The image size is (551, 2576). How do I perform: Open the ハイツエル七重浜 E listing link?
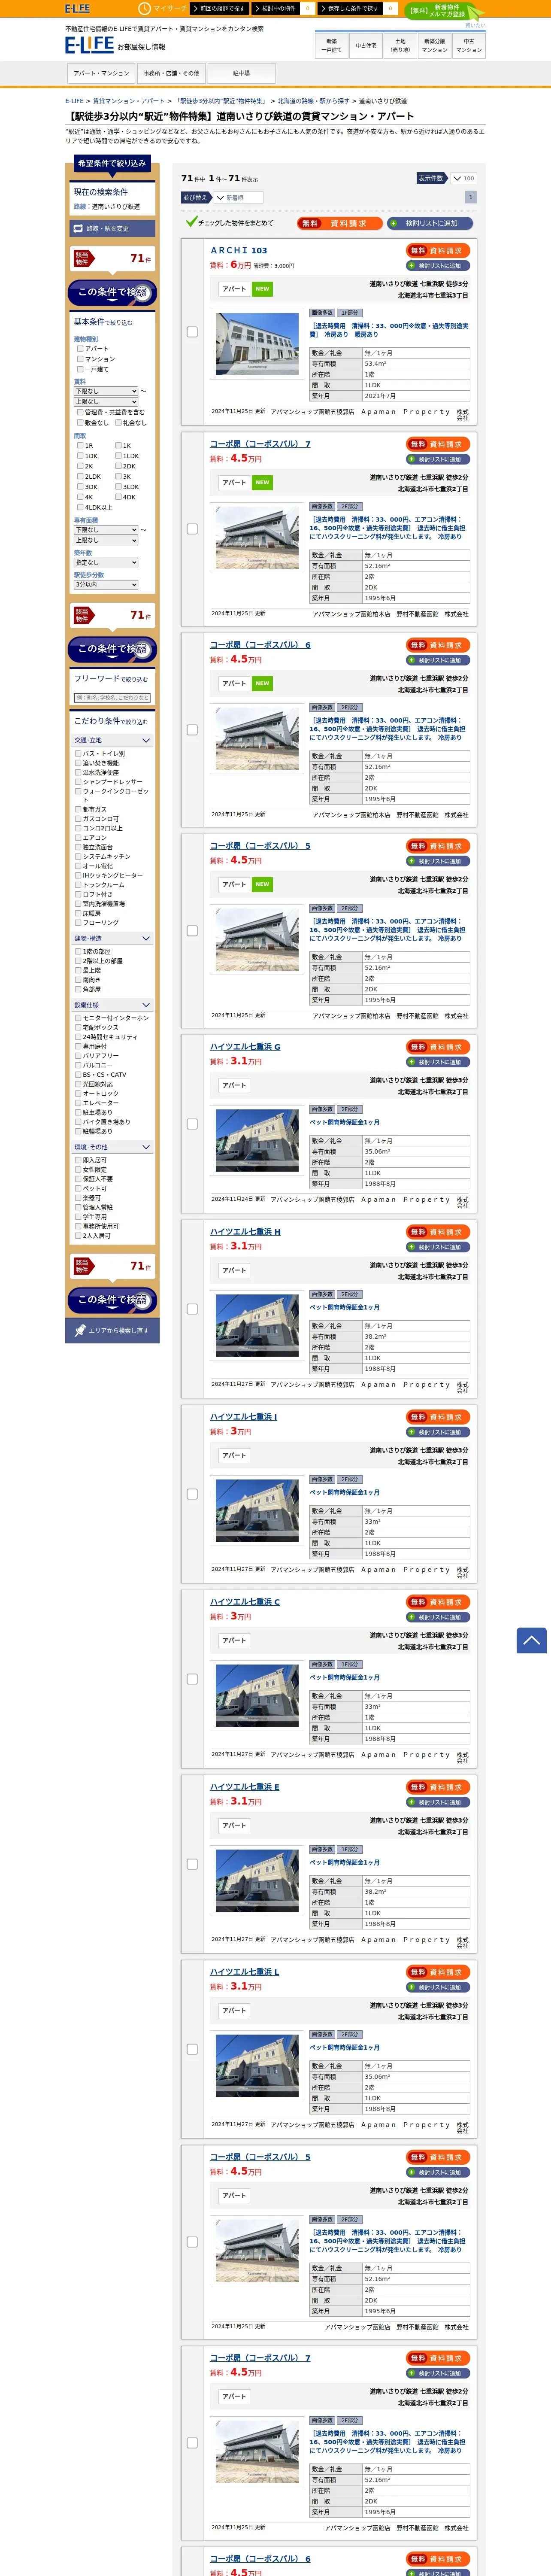(245, 1787)
